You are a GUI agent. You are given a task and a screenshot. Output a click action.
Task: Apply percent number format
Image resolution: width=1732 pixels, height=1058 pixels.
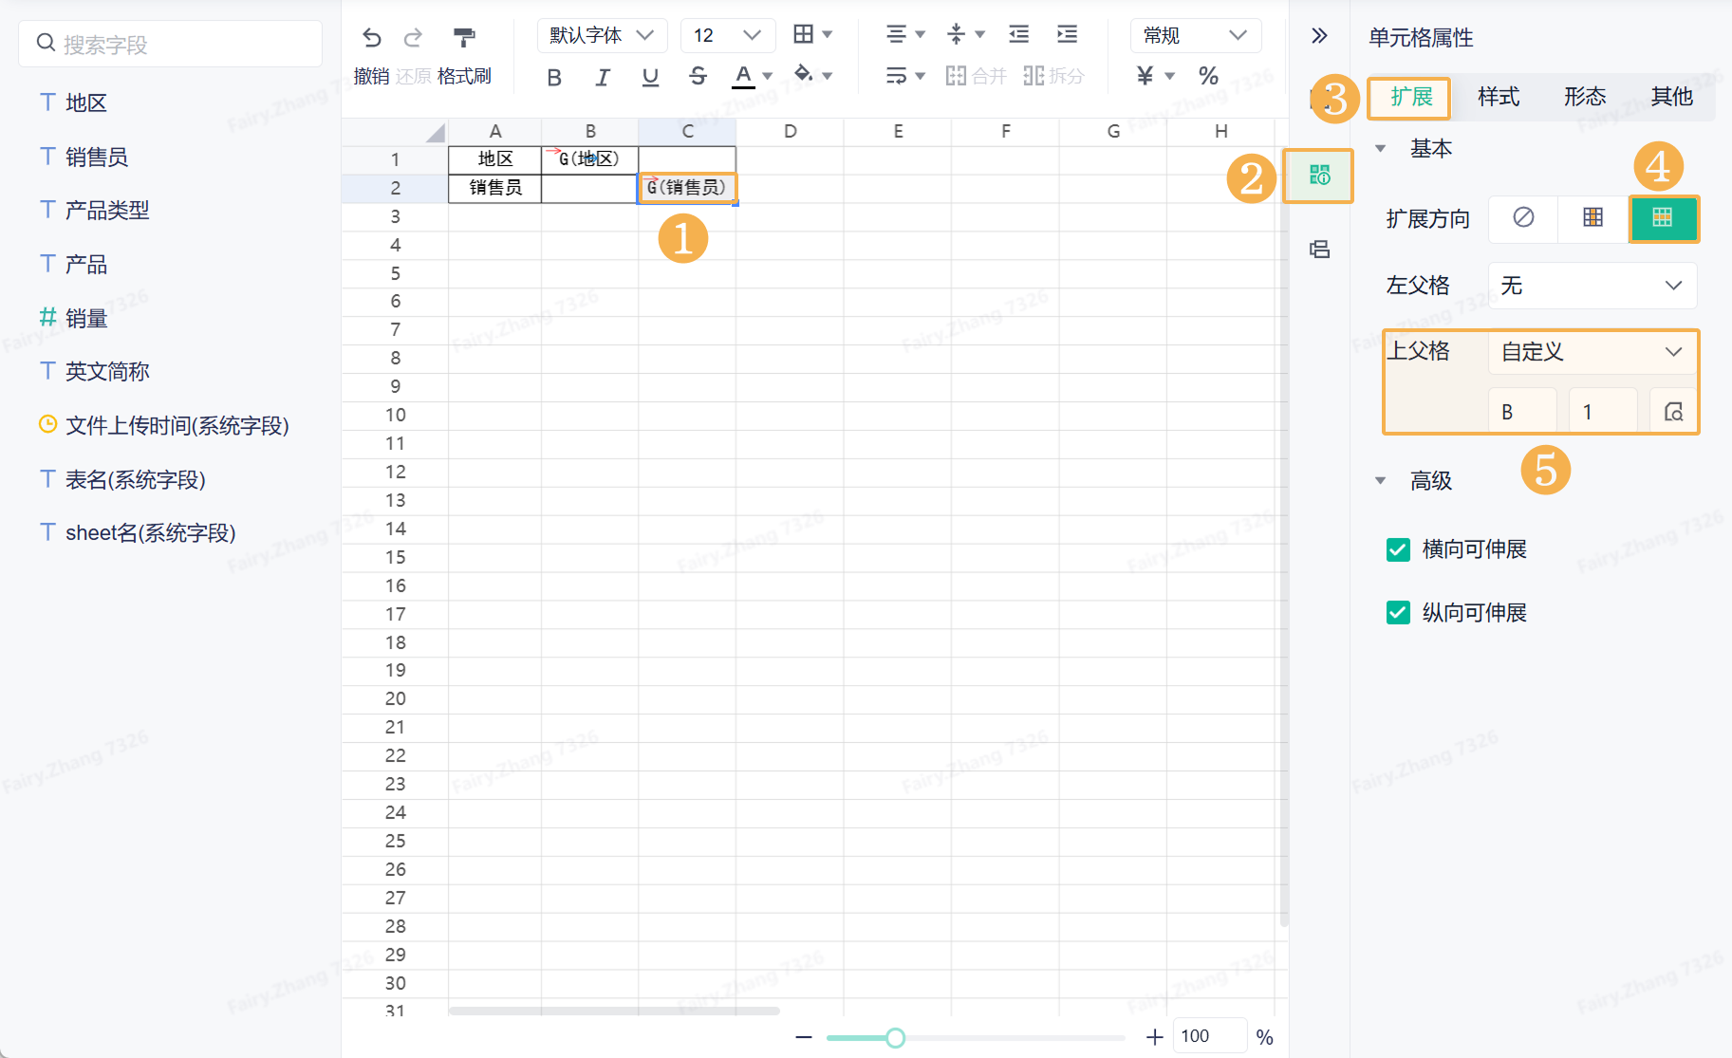[1208, 76]
